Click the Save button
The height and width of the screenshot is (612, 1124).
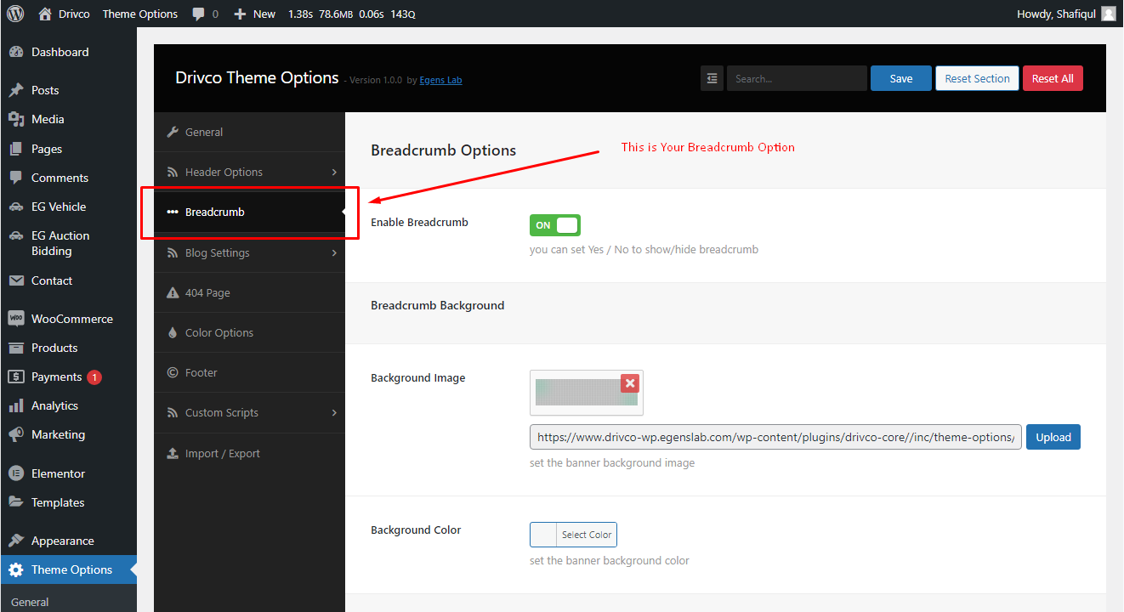click(901, 78)
